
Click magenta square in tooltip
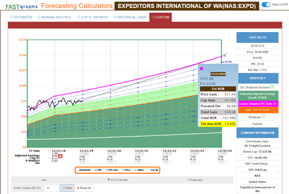[x=202, y=69]
